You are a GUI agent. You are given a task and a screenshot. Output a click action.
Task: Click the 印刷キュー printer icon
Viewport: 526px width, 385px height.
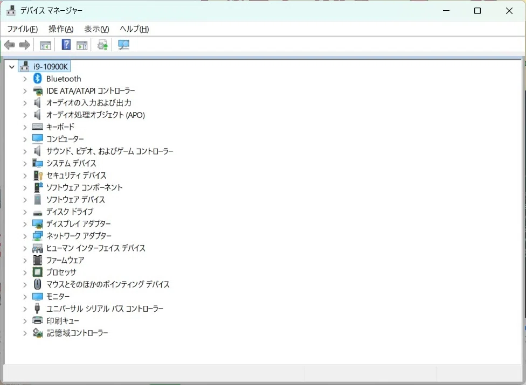coord(38,320)
